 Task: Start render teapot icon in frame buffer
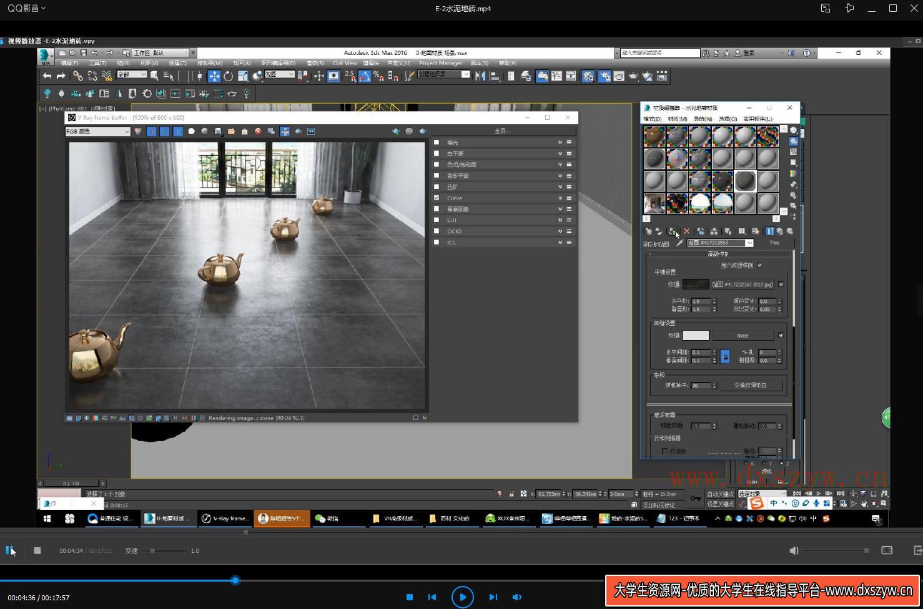coord(423,131)
